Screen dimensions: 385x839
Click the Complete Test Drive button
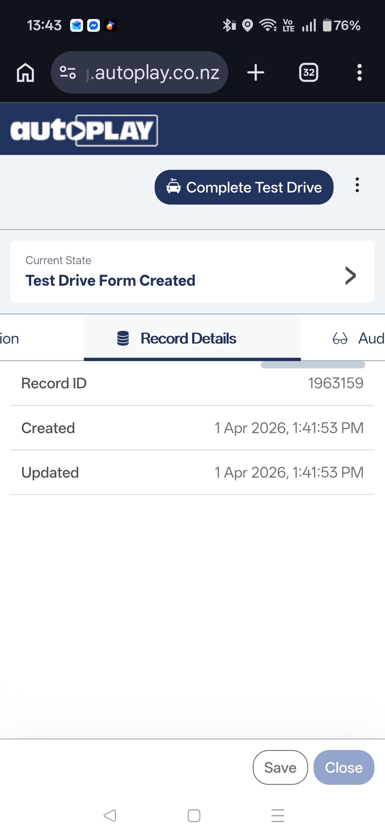pyautogui.click(x=244, y=187)
